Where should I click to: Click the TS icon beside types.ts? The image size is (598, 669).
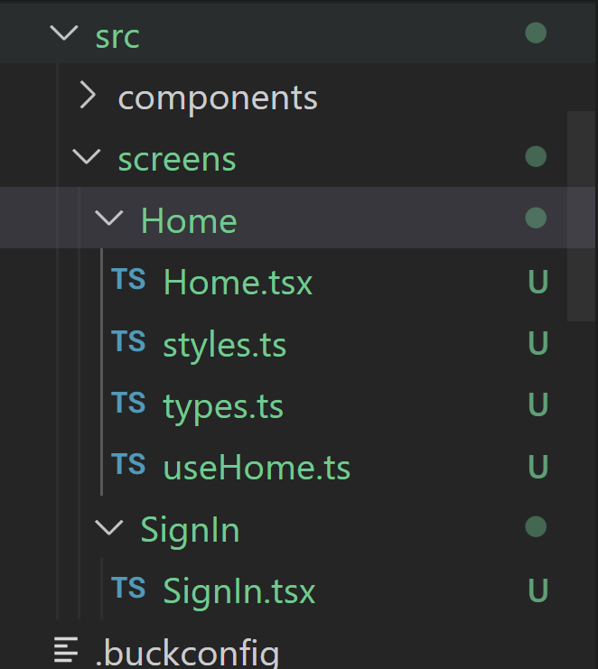click(128, 403)
